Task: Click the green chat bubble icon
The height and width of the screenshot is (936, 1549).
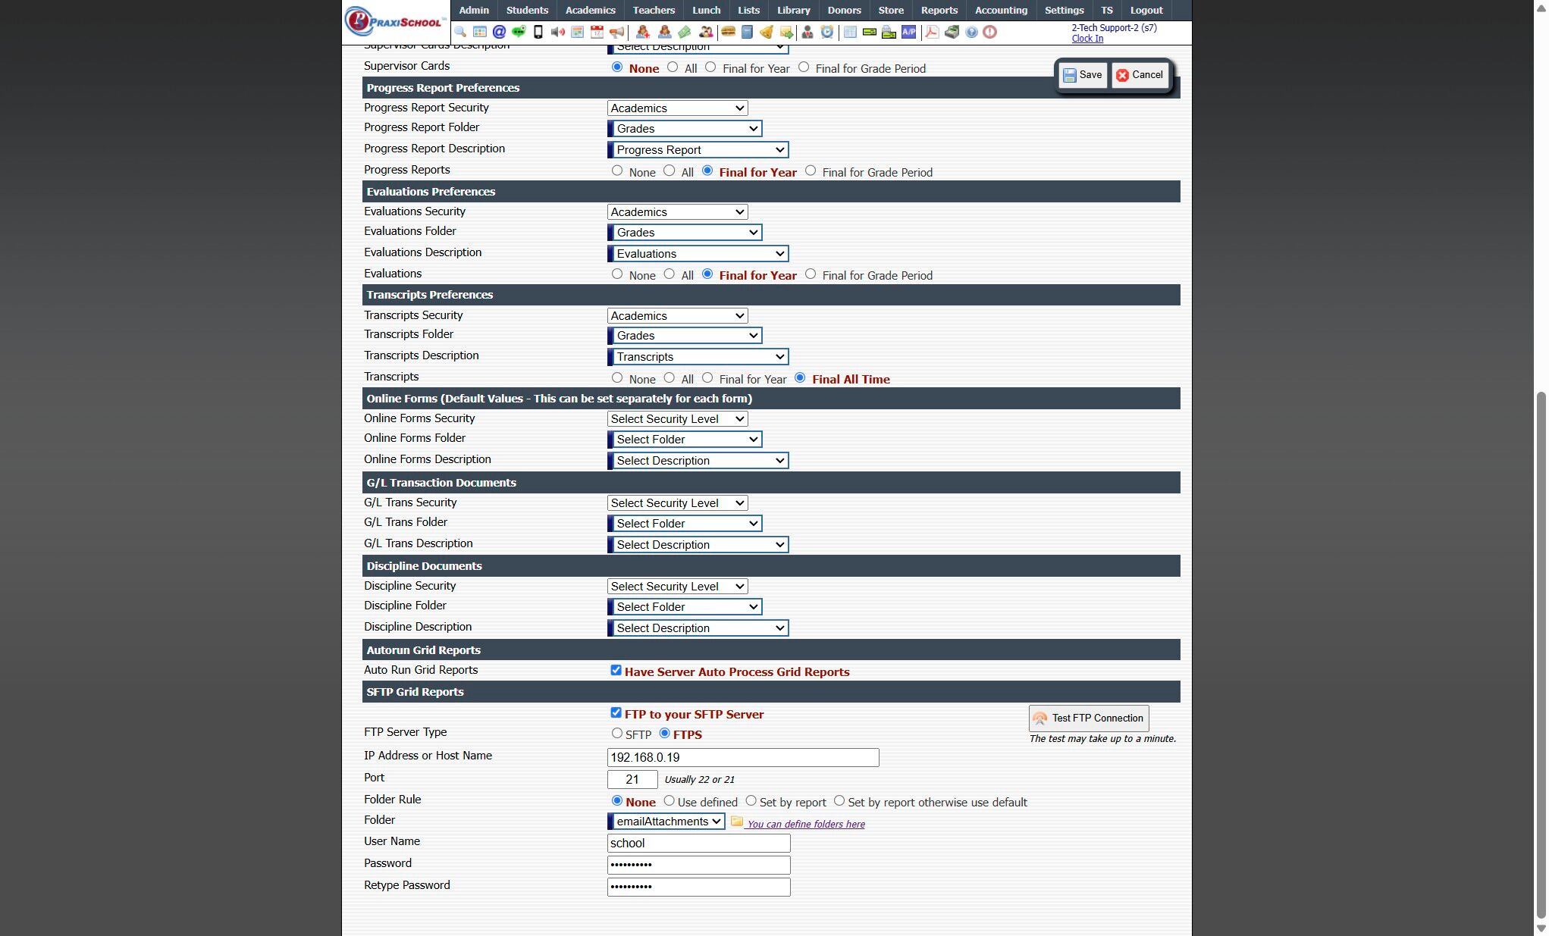Action: point(519,32)
